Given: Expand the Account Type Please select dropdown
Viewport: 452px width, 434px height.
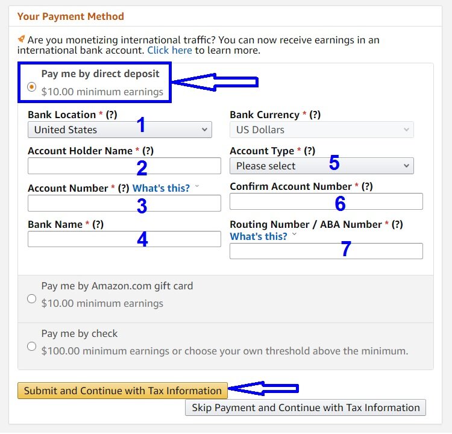Looking at the screenshot, I should point(321,166).
